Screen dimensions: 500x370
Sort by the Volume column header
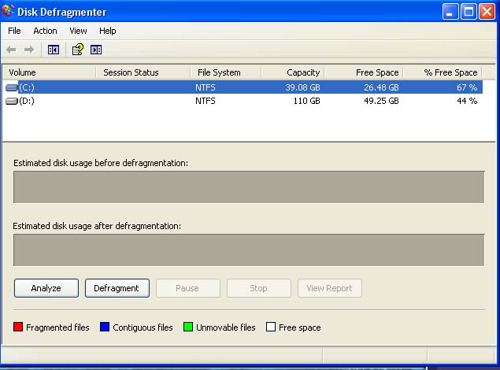[49, 72]
